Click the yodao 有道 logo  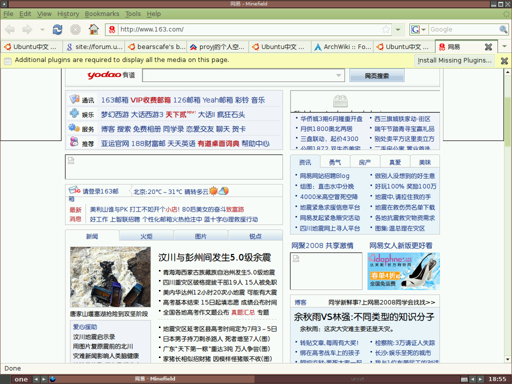(x=111, y=75)
